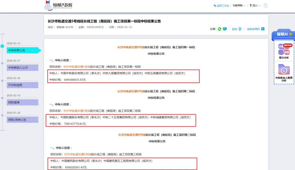
Task: Click 定制该商机 bookmark link
Action: point(256,29)
